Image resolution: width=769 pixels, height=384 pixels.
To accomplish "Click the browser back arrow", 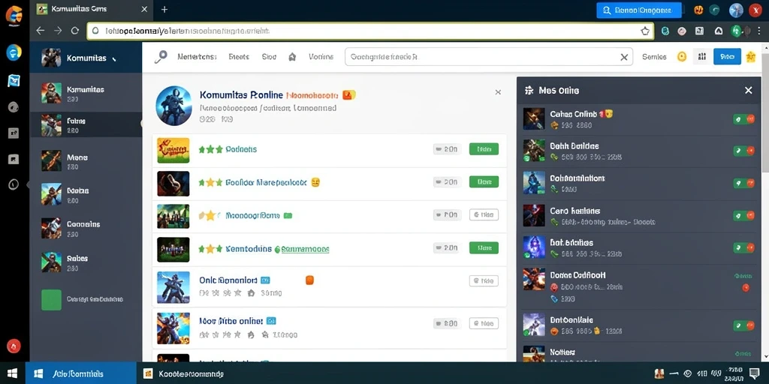I will pyautogui.click(x=41, y=31).
